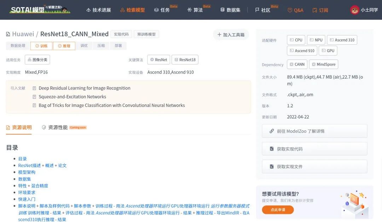Open the Q&A page
This screenshot has width=382, height=222.
pos(295,10)
